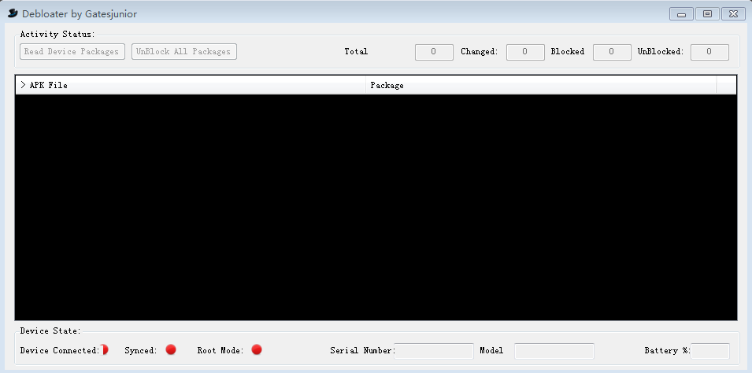Click the Synced red status light

[x=171, y=350]
